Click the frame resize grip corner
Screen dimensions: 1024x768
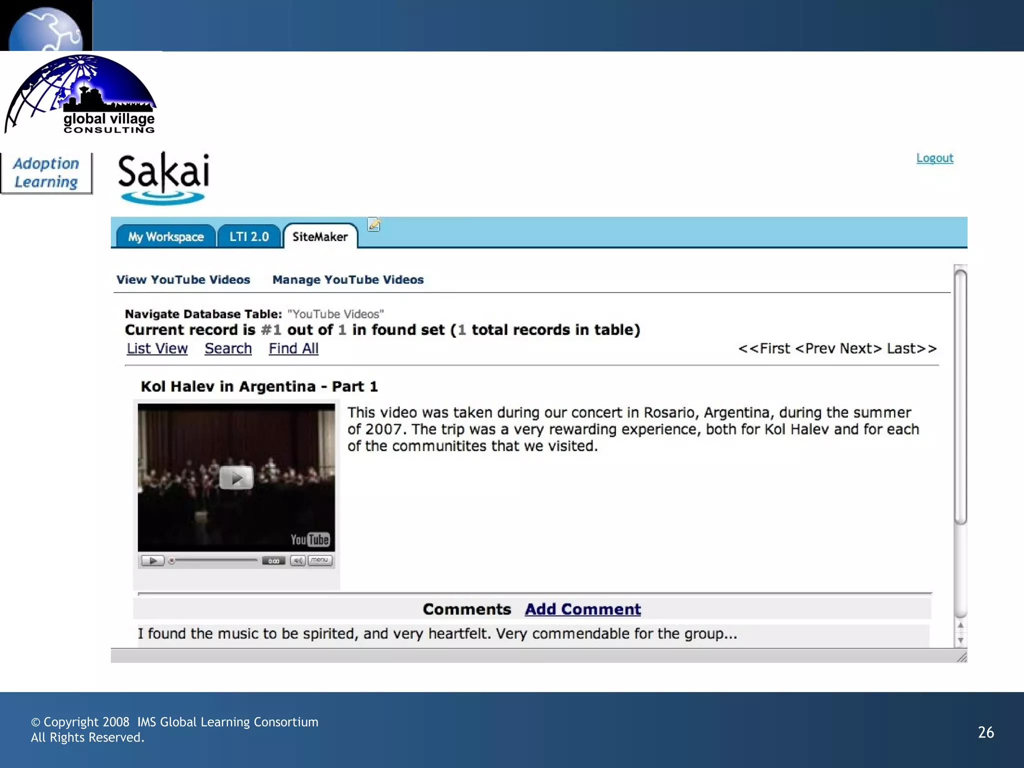[961, 657]
